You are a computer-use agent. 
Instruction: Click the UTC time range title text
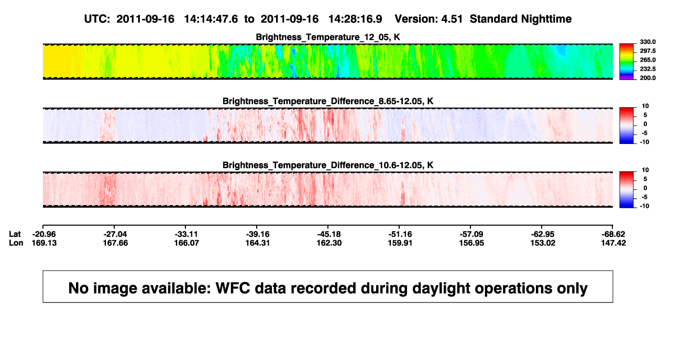point(327,19)
